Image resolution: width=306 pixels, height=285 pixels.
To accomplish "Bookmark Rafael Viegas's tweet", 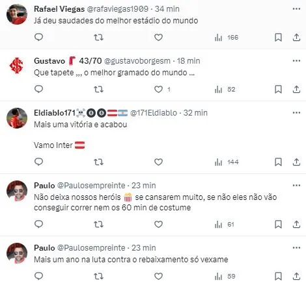I will click(x=278, y=37).
